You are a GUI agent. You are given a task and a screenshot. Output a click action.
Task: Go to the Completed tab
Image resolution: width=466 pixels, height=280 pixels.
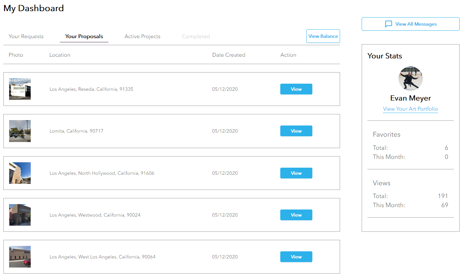point(196,36)
